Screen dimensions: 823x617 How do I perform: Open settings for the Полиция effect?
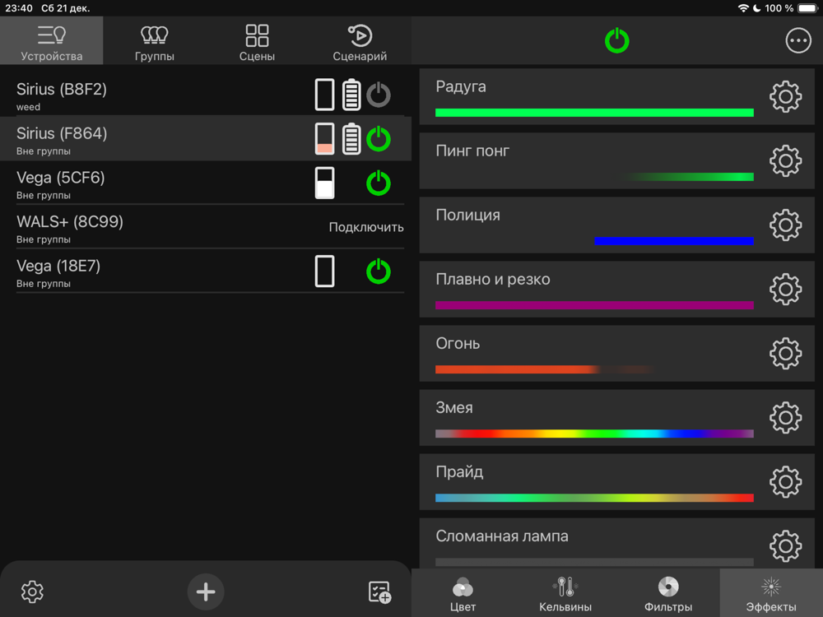785,225
